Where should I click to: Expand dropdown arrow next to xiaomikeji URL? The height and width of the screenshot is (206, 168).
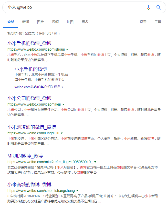pos(63,104)
